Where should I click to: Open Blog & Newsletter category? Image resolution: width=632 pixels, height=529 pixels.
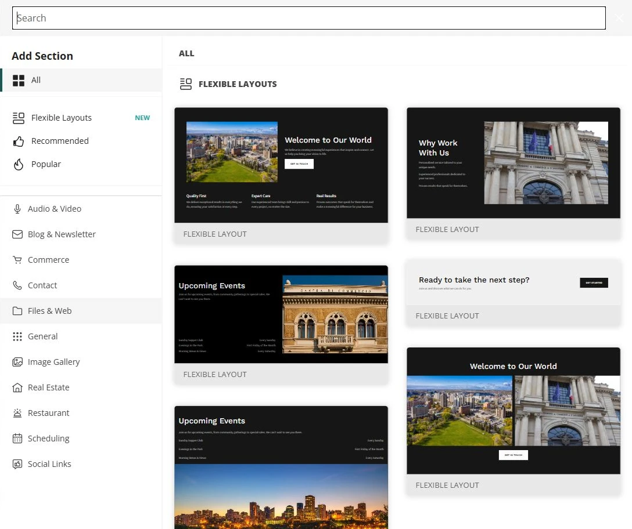(81, 234)
